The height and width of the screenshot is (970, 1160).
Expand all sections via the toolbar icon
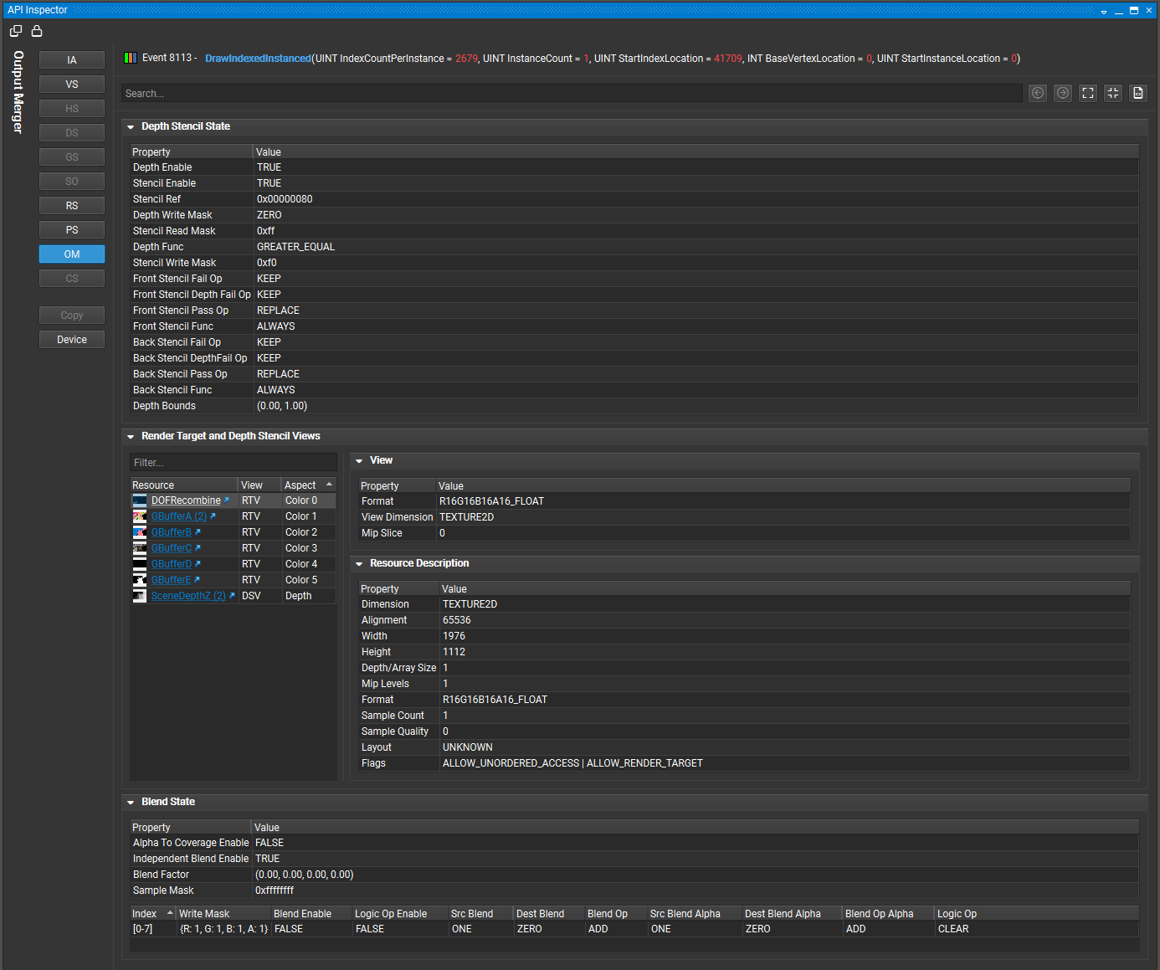pos(1087,93)
